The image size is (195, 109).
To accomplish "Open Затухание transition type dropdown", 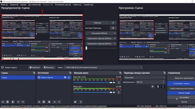I will (x=144, y=78).
